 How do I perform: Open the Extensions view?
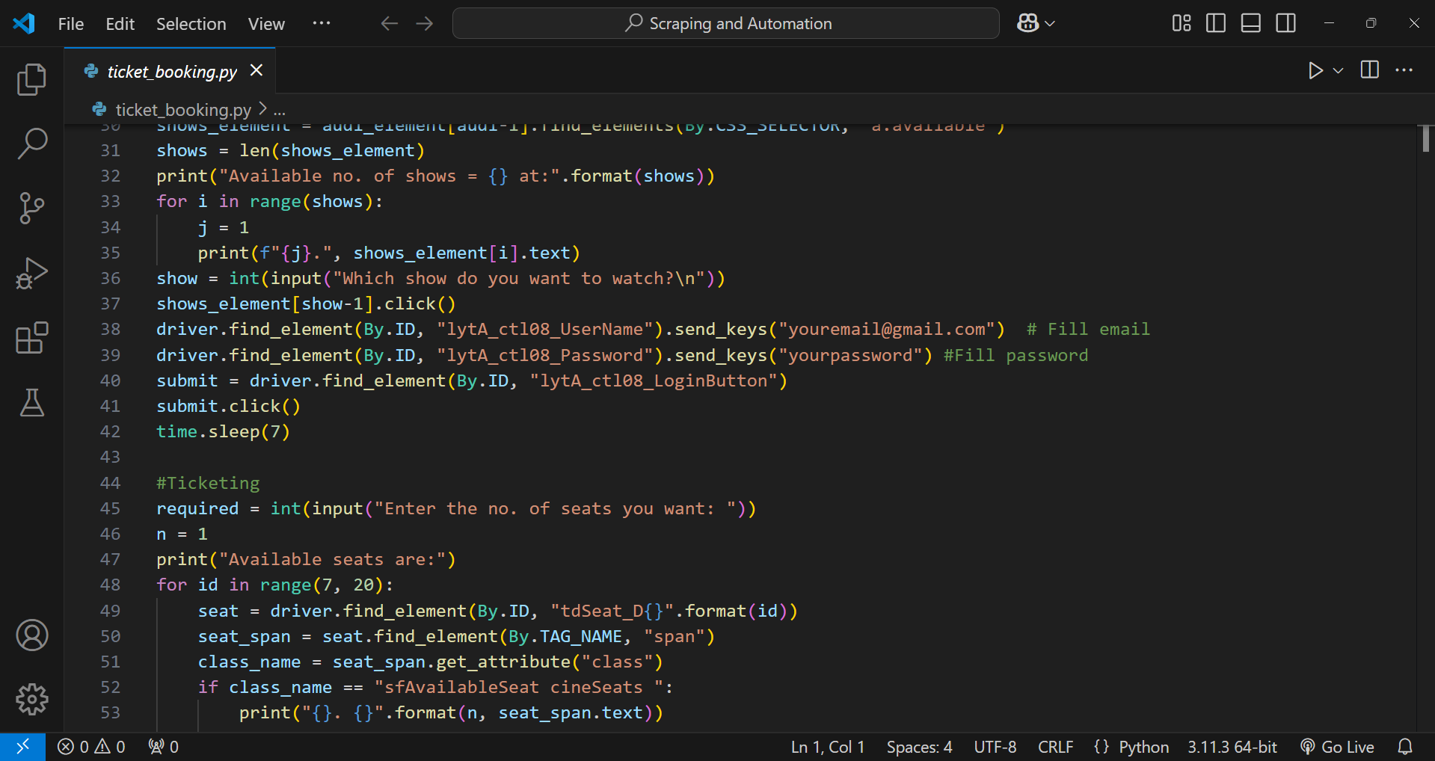[x=31, y=338]
